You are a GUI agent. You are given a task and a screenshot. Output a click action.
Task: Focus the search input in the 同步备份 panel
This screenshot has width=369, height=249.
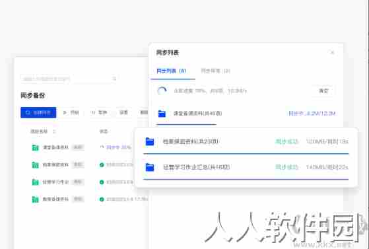point(68,79)
